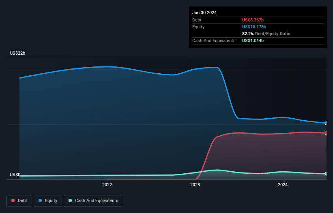Click the blue Equity legend dot
The width and height of the screenshot is (333, 213).
40,200
